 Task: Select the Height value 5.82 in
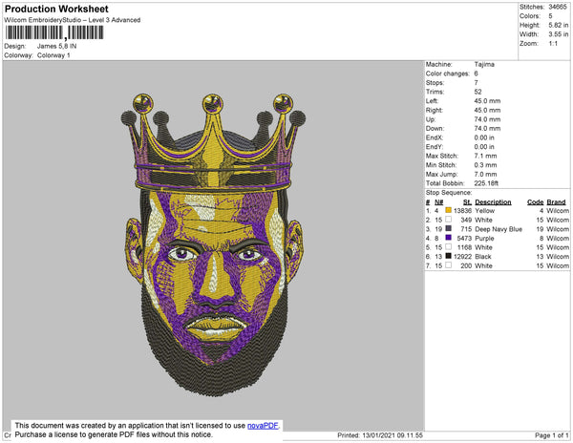(559, 25)
